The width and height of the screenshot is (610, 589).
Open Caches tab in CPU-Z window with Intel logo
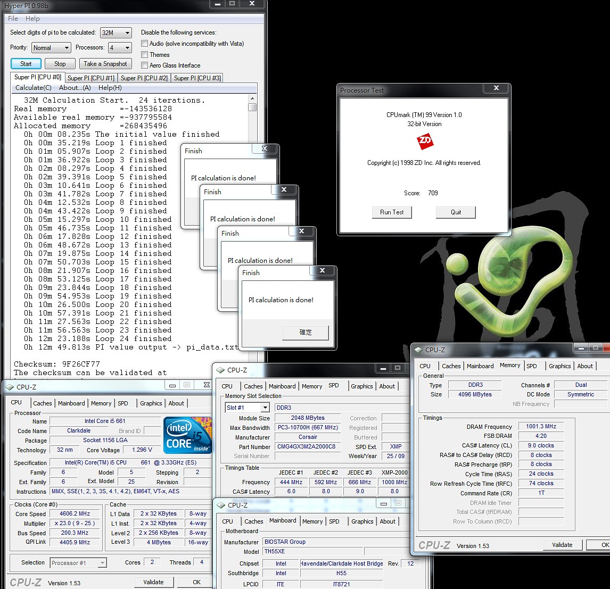[x=43, y=403]
